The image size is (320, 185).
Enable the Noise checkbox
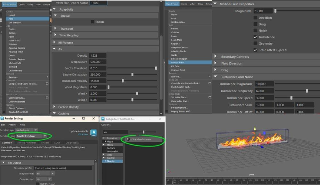[x=255, y=30]
